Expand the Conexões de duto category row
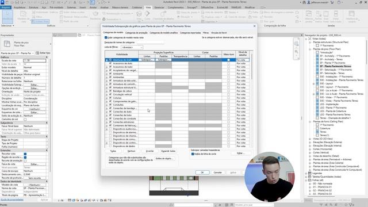368x207 pixels. [x=107, y=112]
